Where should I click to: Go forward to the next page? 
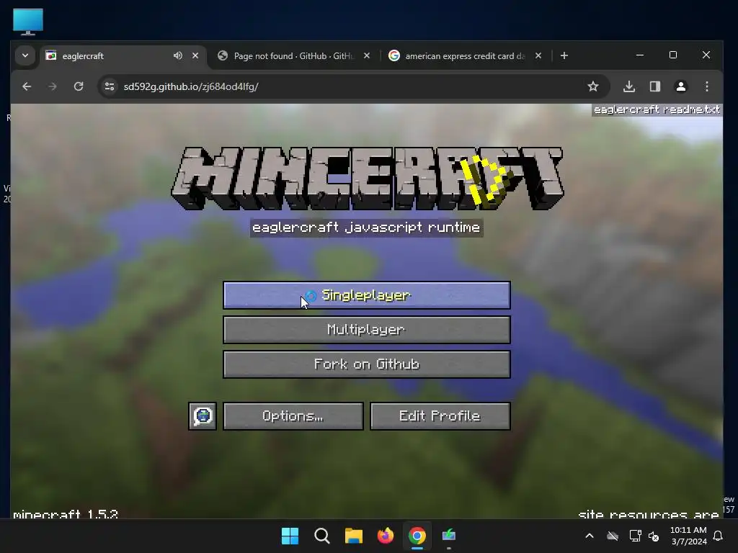[x=53, y=86]
